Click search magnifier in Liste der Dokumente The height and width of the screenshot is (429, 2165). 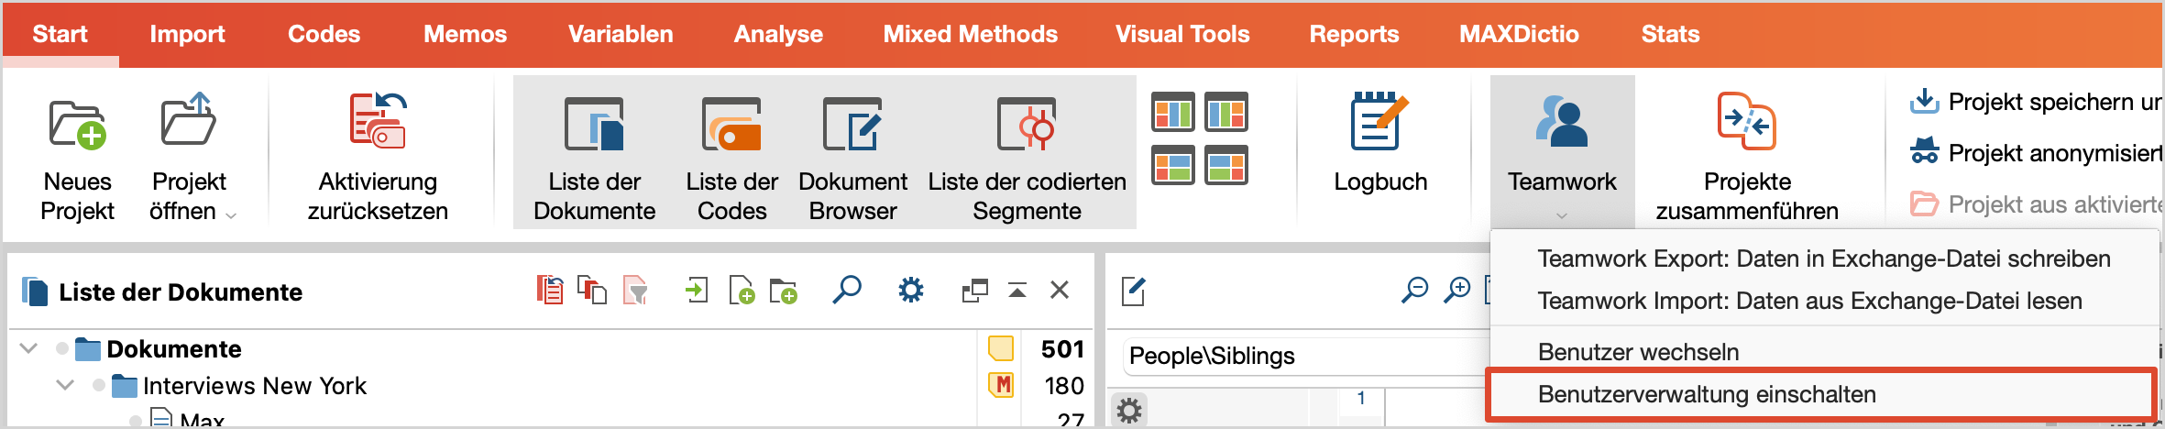847,291
